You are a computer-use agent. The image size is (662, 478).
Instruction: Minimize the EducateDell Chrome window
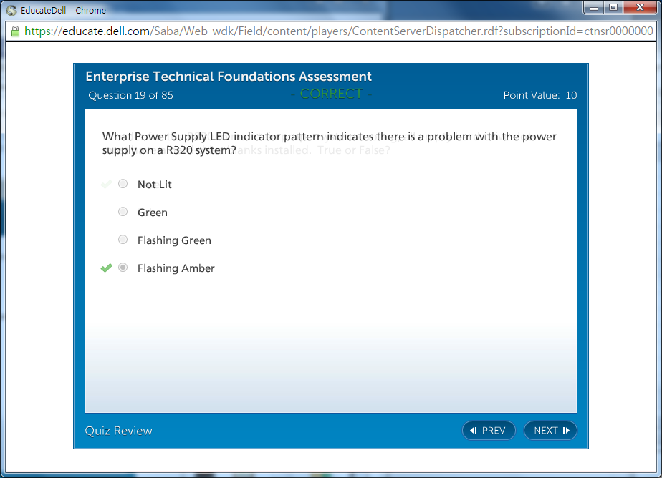point(594,8)
